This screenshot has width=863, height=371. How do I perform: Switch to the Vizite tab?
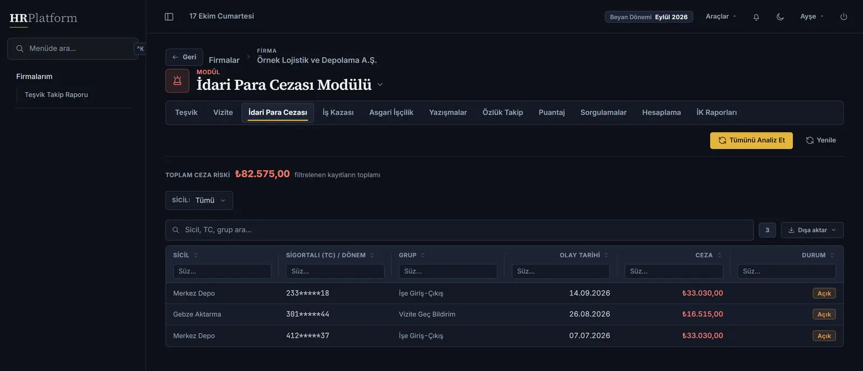pyautogui.click(x=223, y=113)
